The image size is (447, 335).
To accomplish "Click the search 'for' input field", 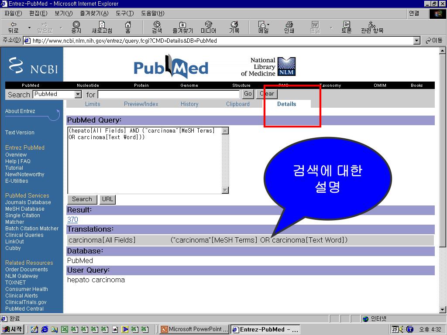I will [x=168, y=94].
